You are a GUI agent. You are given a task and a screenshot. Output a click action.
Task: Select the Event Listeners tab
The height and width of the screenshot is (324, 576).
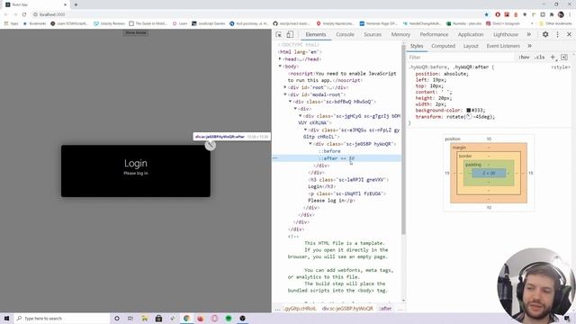(x=503, y=46)
